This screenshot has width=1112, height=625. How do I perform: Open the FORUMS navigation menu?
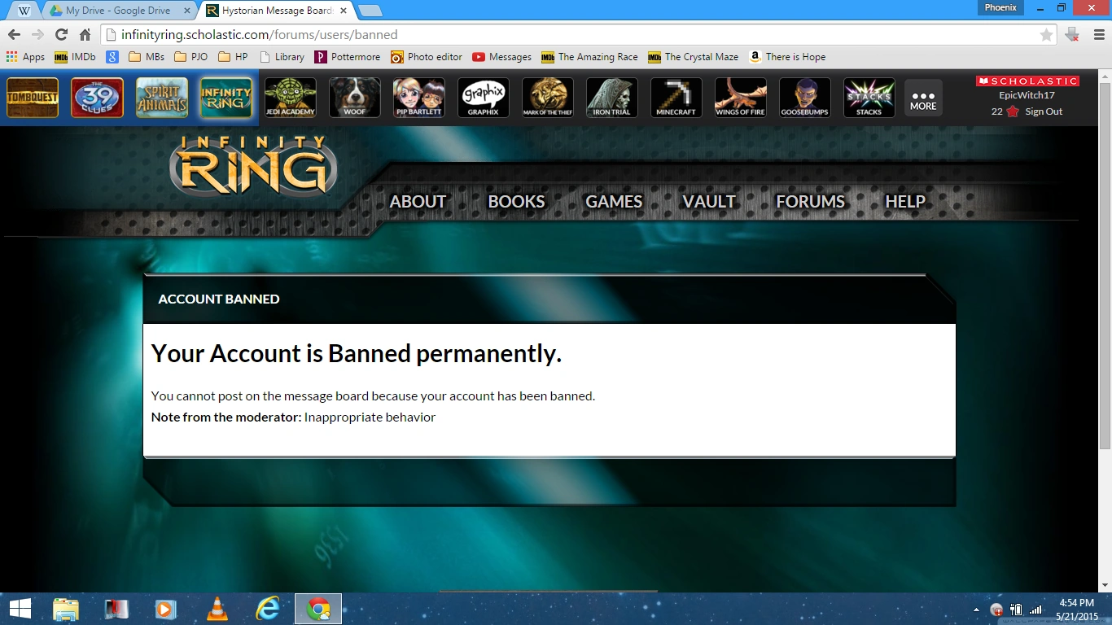click(810, 202)
